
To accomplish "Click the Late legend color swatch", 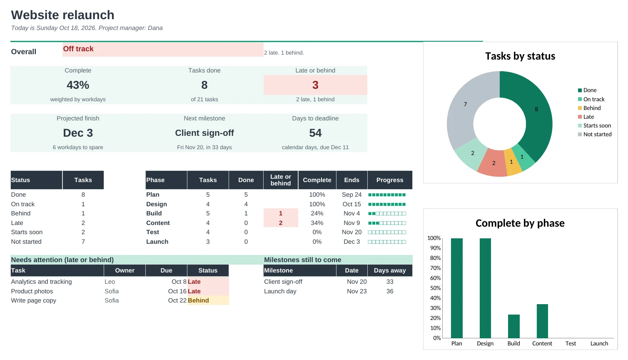I will click(580, 117).
